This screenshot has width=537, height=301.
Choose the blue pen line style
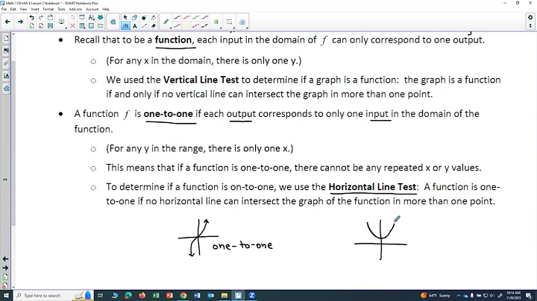[x=205, y=17]
